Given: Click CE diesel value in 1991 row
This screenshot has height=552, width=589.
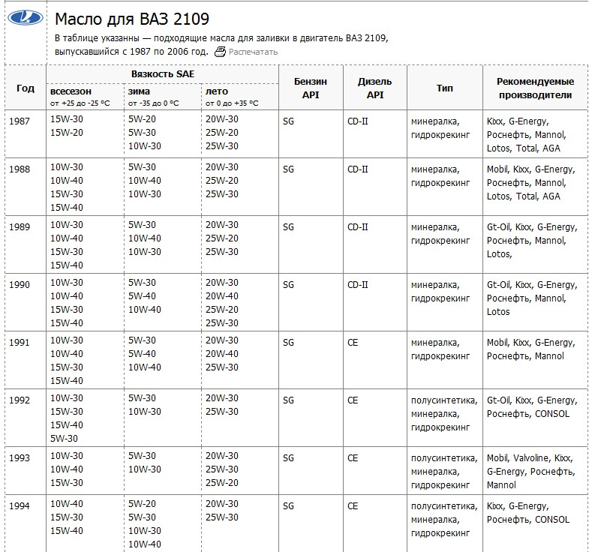Looking at the screenshot, I should pos(353,343).
